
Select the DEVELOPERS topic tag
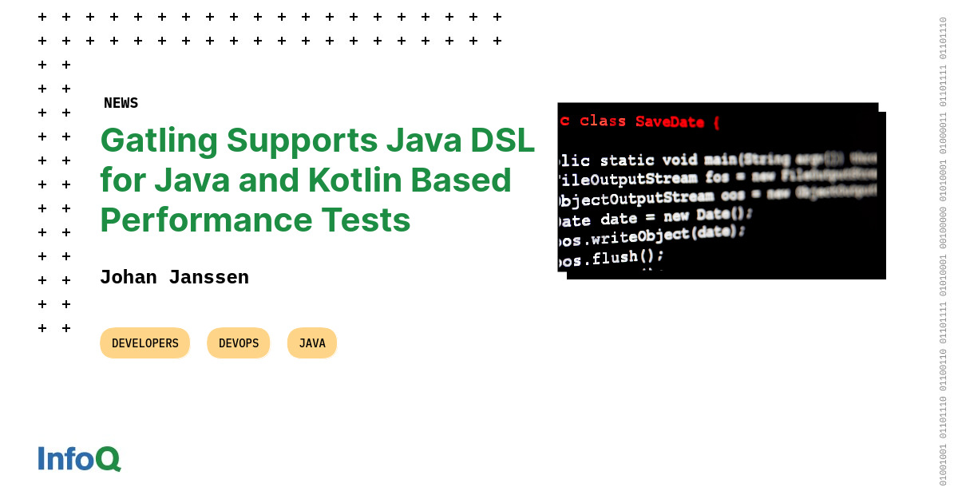coord(144,343)
